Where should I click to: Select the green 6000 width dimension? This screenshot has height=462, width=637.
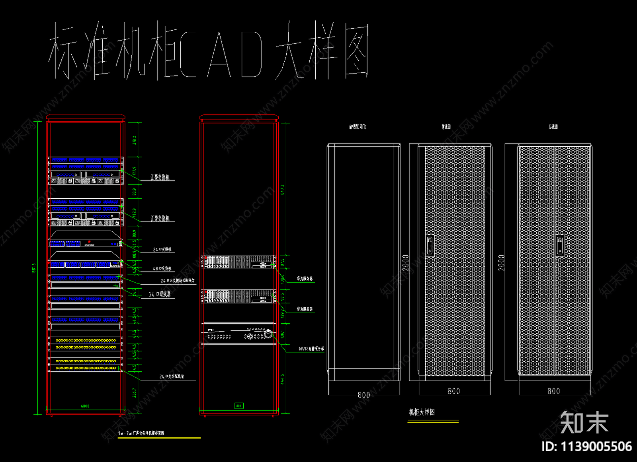tap(85, 406)
